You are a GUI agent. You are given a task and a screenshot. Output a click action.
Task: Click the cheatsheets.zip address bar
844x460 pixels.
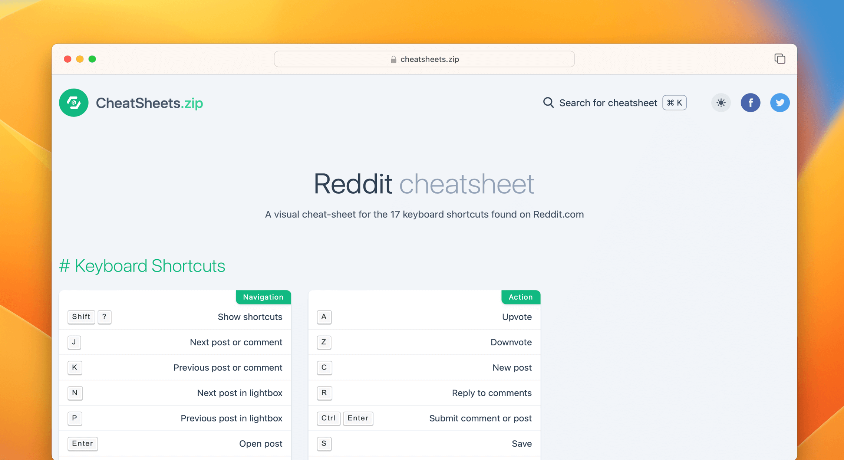coord(424,59)
